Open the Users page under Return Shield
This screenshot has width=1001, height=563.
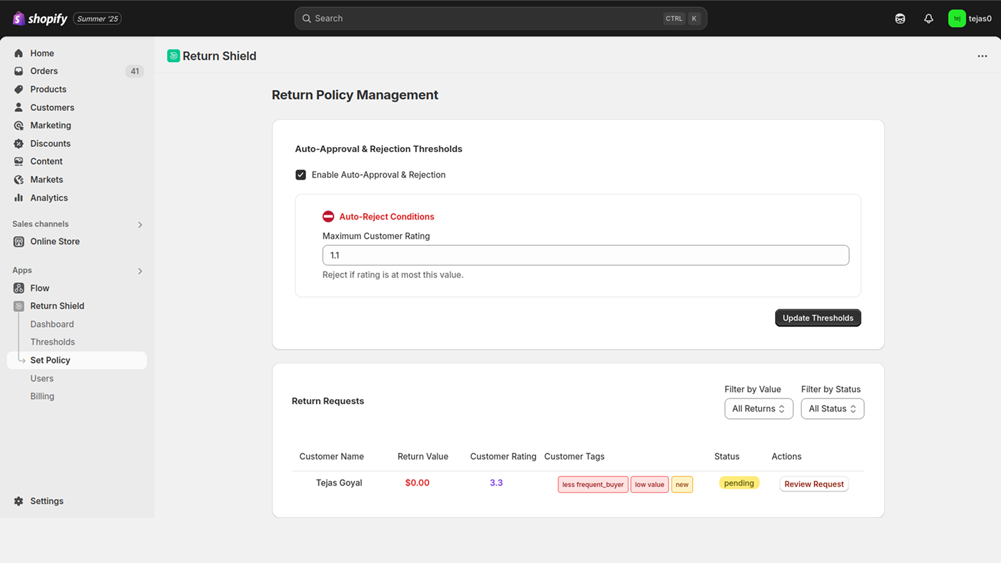click(x=42, y=378)
